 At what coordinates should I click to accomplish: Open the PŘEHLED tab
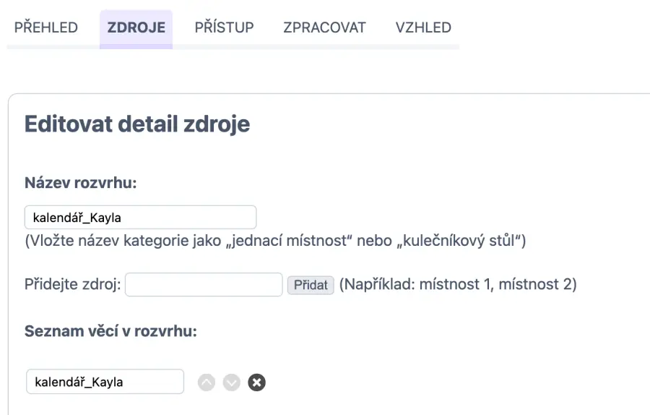tap(46, 27)
